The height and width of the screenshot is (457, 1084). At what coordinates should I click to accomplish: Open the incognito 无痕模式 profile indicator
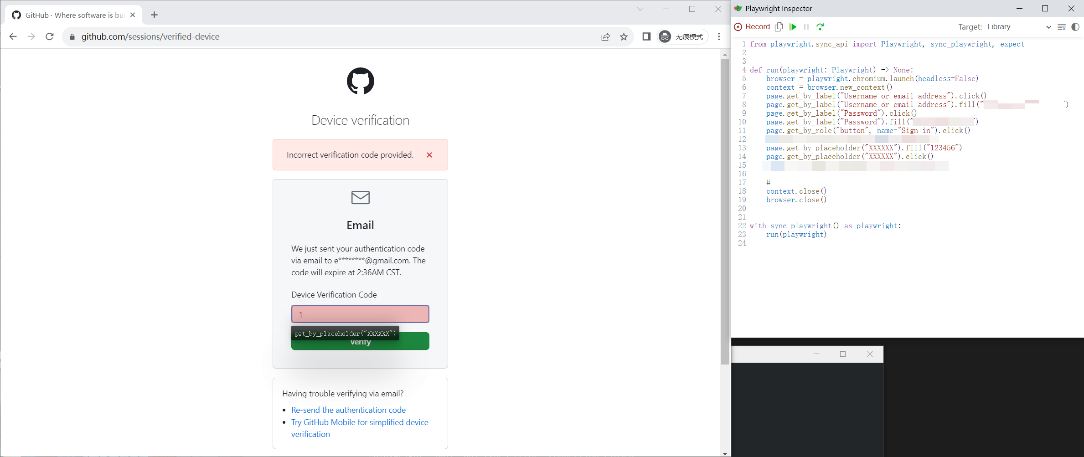[x=683, y=36]
